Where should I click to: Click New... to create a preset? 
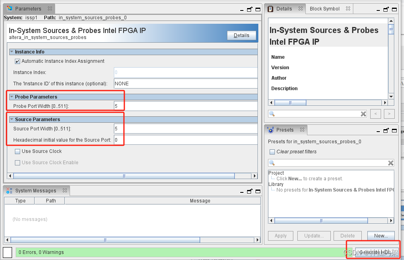(381, 235)
